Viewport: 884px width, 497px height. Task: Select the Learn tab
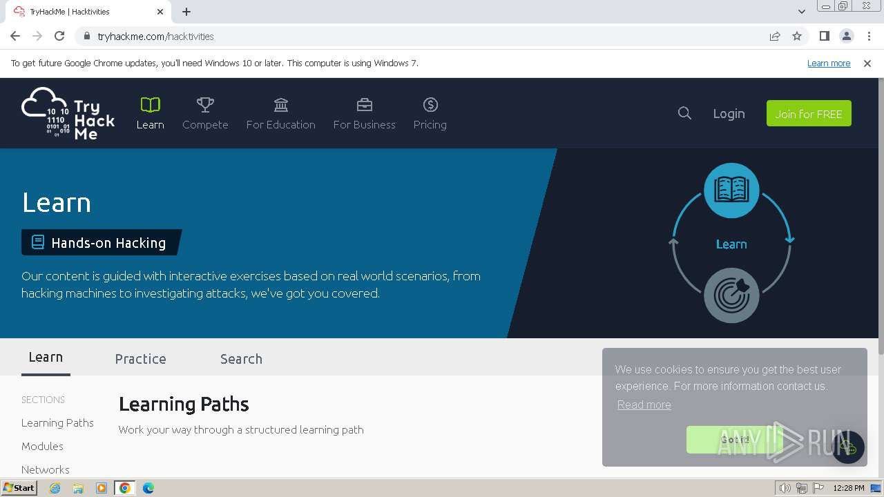click(46, 357)
